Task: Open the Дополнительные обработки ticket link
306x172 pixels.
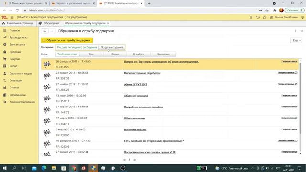Action: pyautogui.click(x=142, y=73)
